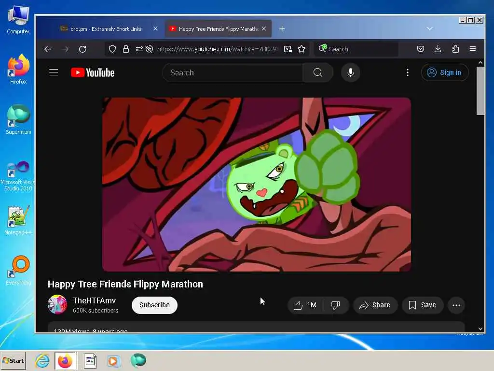This screenshot has height=371, width=494.
Task: Focus the YouTube Search field
Action: tap(233, 72)
